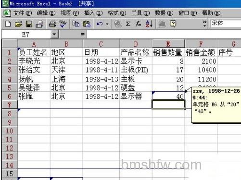This screenshot has width=241, height=180.
Task: Click the equals Edit Formula button
Action: (x=83, y=34)
